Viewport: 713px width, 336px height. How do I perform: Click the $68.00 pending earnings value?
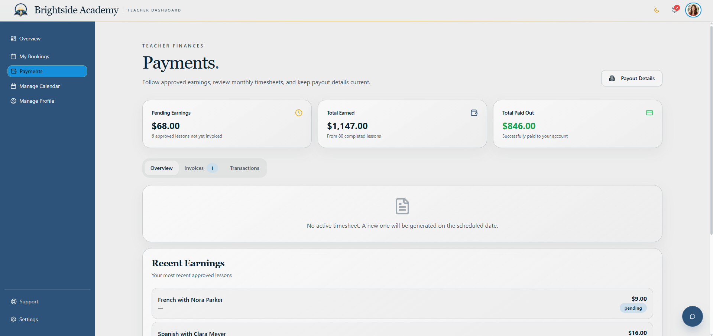(166, 126)
